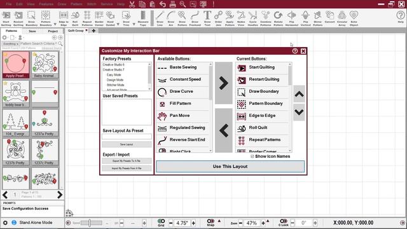The image size is (407, 229).
Task: Select the Draw Freehand tool
Action: click(x=195, y=18)
